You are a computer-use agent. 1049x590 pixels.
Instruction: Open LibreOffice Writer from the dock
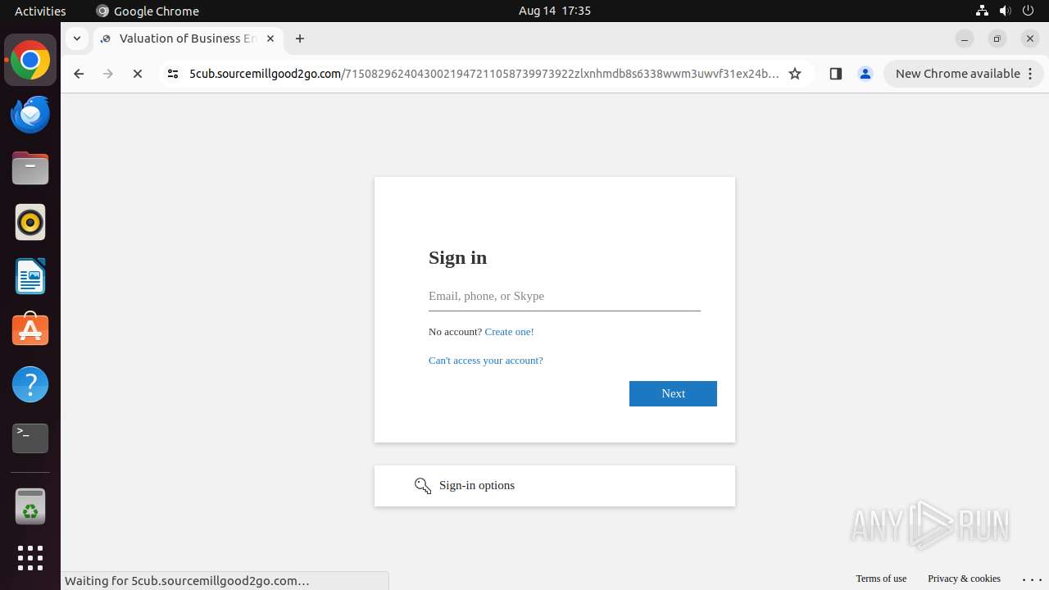point(30,276)
